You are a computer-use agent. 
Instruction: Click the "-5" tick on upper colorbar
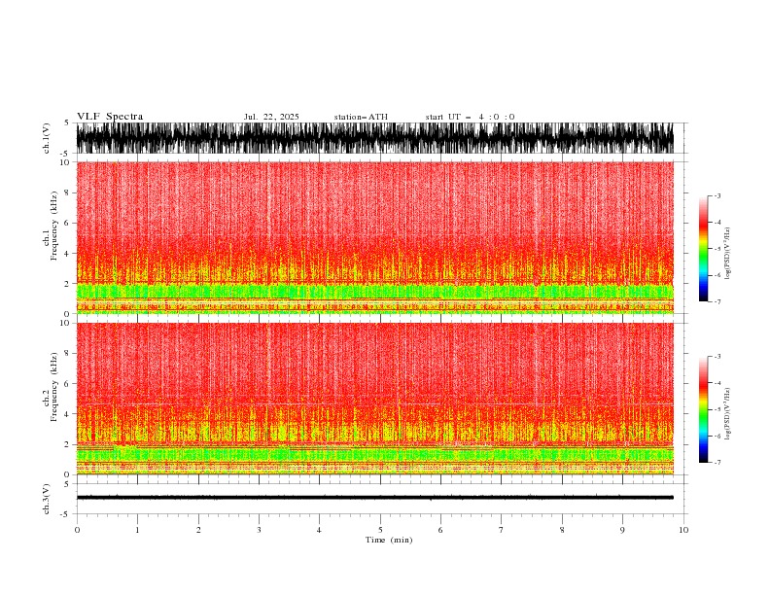(717, 249)
